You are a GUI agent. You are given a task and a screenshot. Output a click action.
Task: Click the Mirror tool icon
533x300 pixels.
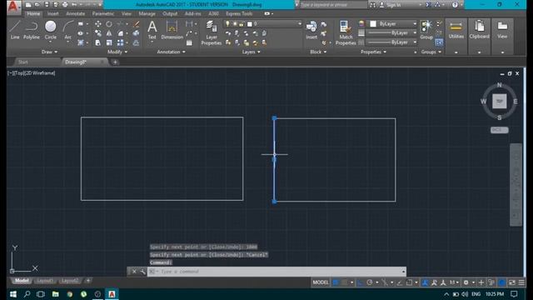coord(109,33)
